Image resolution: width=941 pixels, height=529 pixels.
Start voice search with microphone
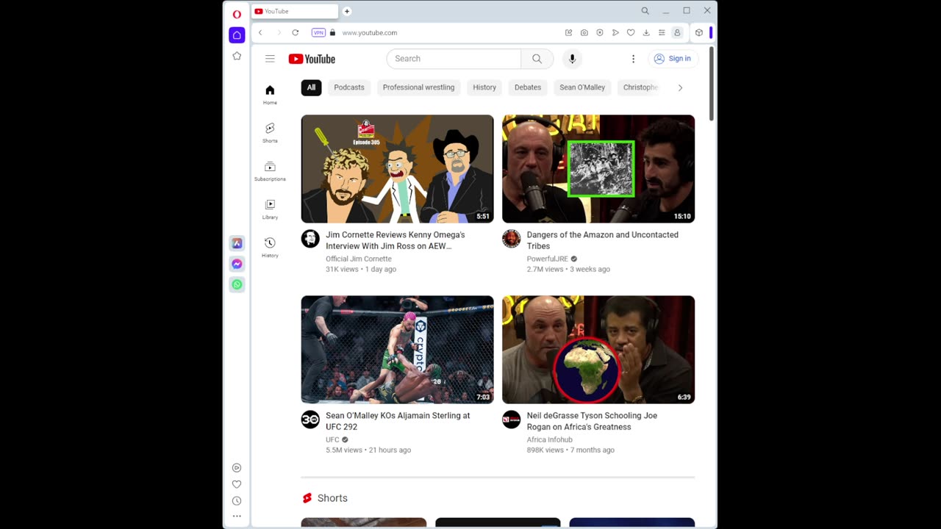pos(572,59)
